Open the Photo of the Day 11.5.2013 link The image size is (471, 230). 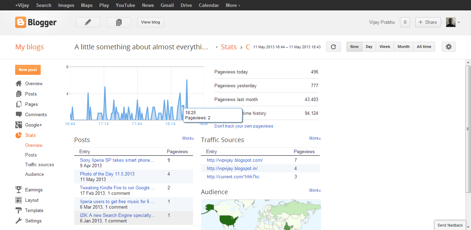(x=107, y=174)
